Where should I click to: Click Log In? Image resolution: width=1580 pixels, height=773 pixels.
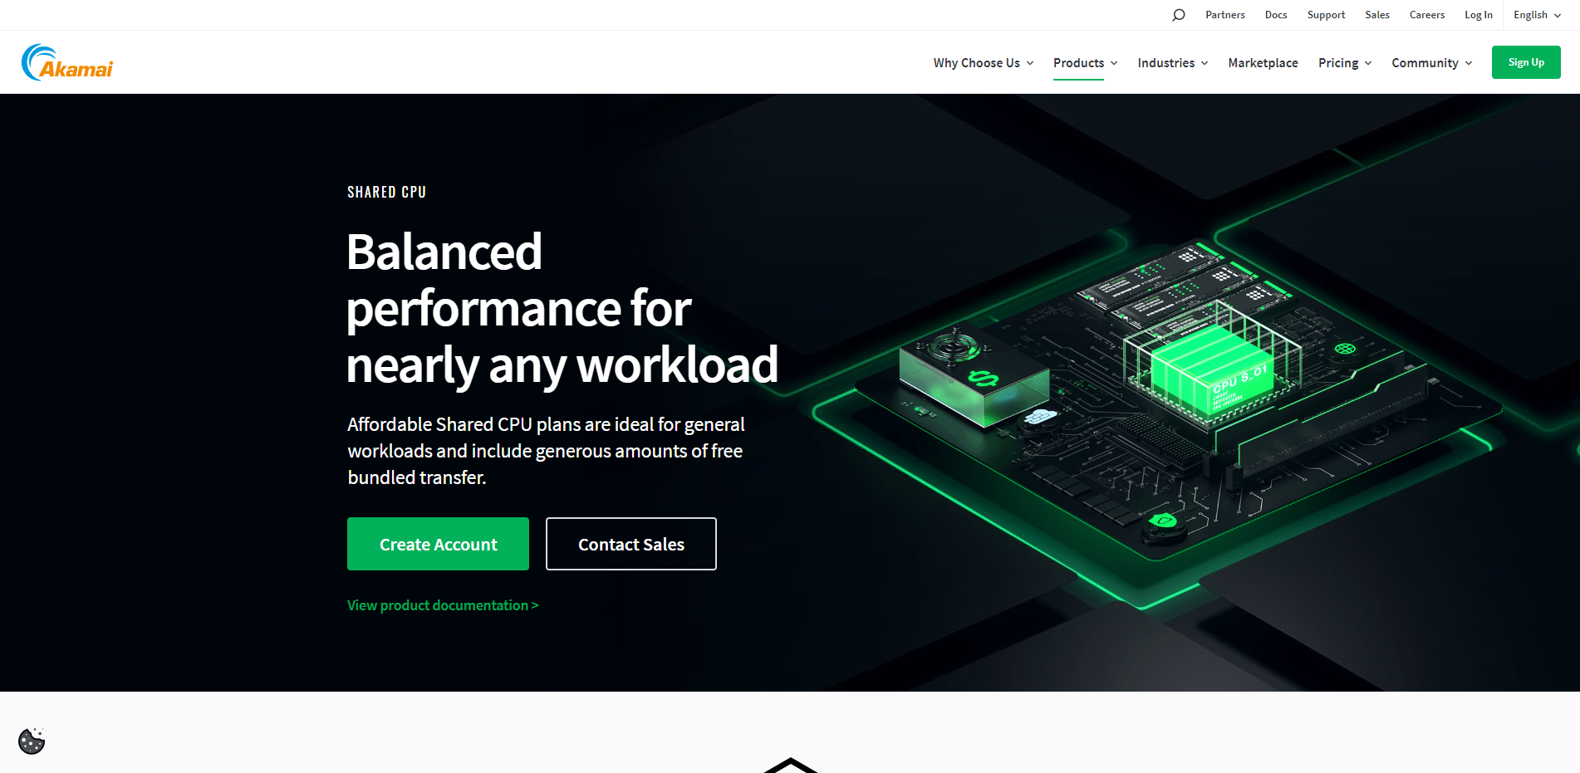pos(1478,15)
